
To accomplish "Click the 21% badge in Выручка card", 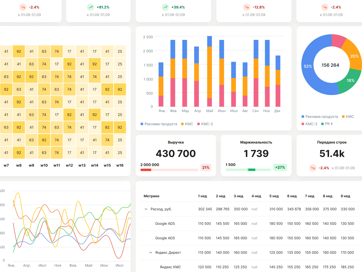I will tap(206, 167).
